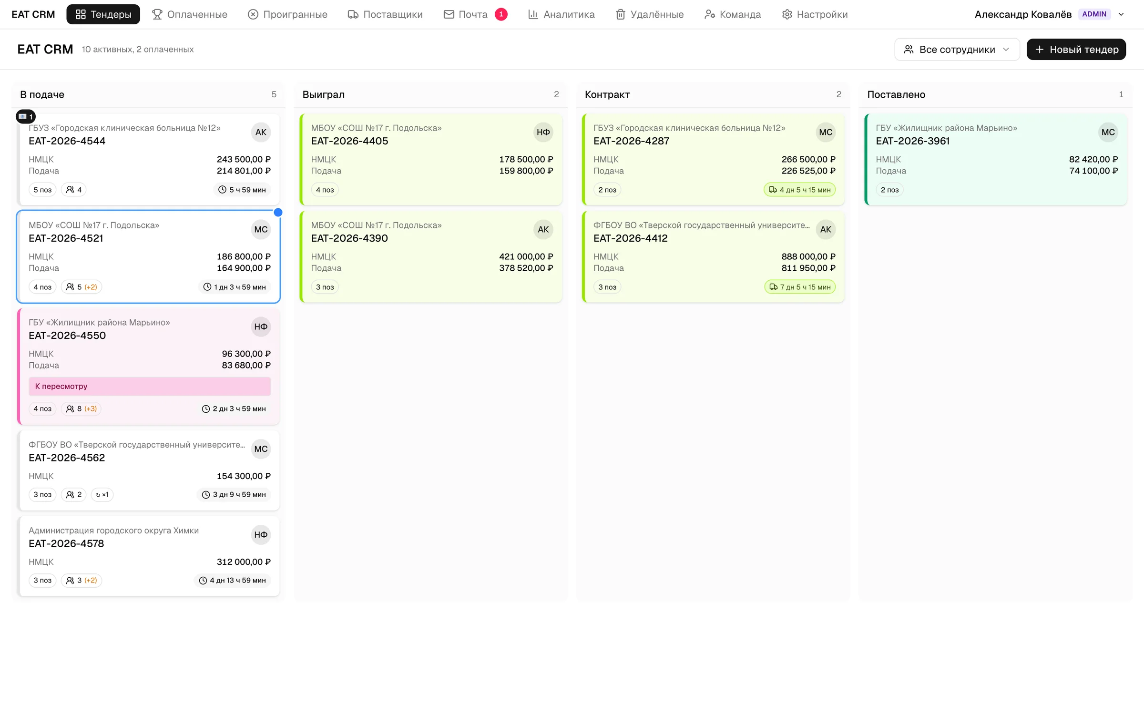Click the НФ avatar on EAT-2026-4405
This screenshot has height=715, width=1144.
click(x=543, y=133)
